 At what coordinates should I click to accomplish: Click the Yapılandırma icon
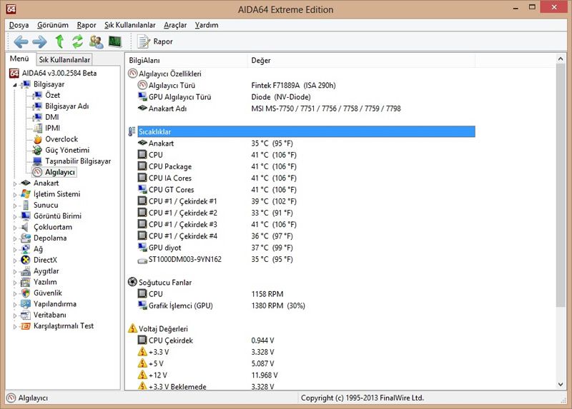click(x=26, y=304)
